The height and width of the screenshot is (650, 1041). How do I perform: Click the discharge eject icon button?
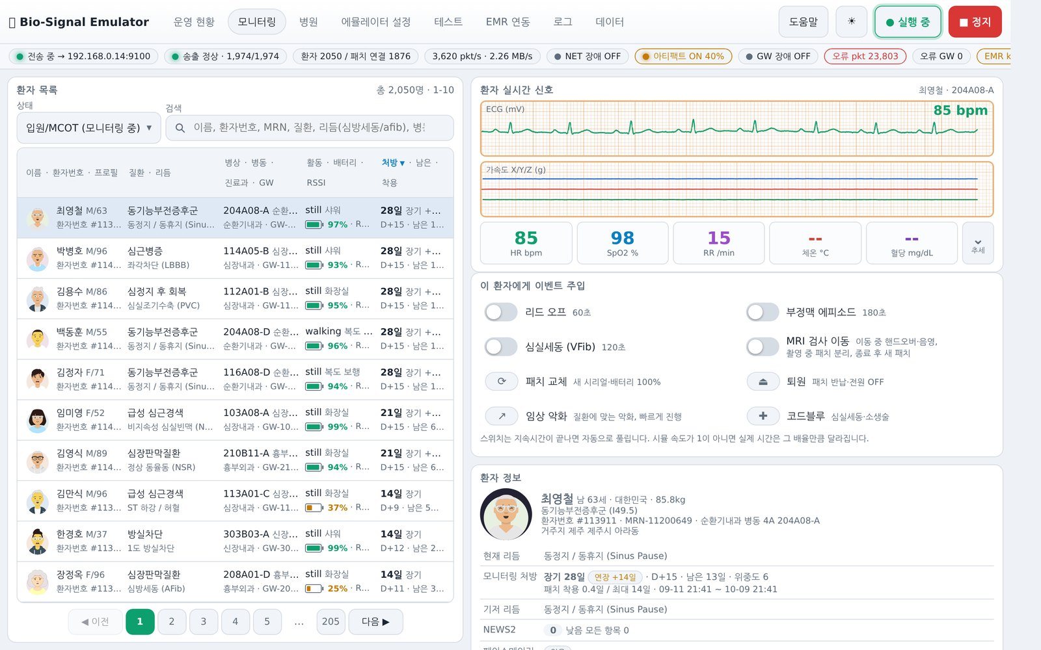tap(763, 382)
